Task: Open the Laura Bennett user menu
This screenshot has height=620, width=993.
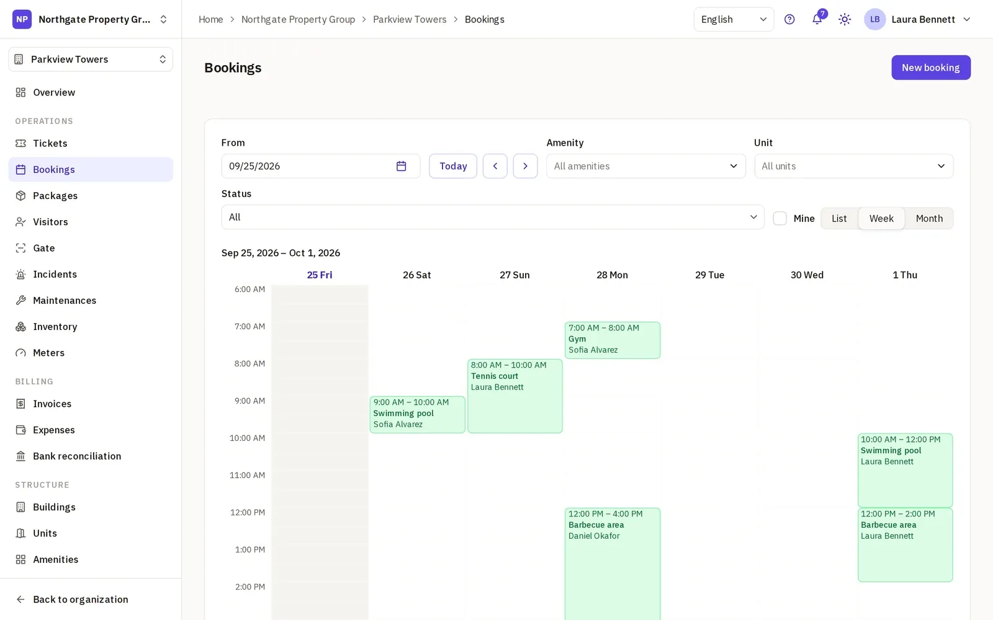Action: point(917,19)
